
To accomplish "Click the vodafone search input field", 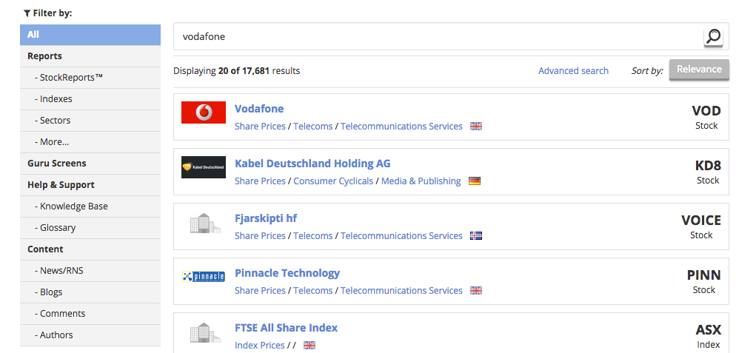I will pos(439,36).
